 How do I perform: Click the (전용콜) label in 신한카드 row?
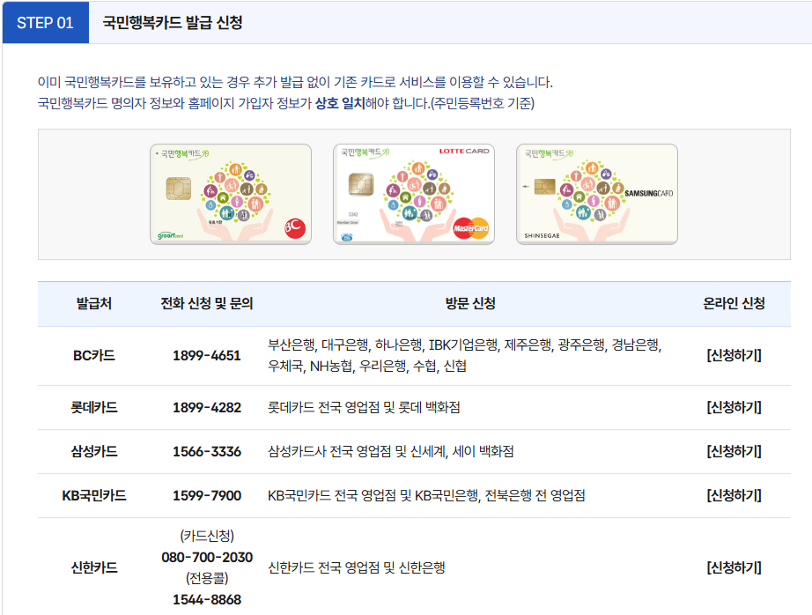207,578
